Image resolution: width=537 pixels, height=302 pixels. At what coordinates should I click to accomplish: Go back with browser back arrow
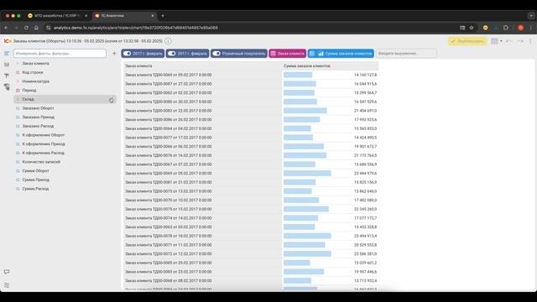pyautogui.click(x=6, y=28)
